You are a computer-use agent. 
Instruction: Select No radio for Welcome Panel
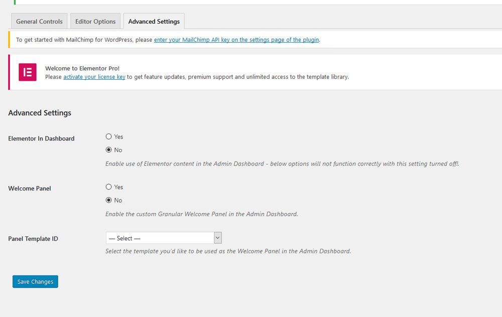point(109,200)
